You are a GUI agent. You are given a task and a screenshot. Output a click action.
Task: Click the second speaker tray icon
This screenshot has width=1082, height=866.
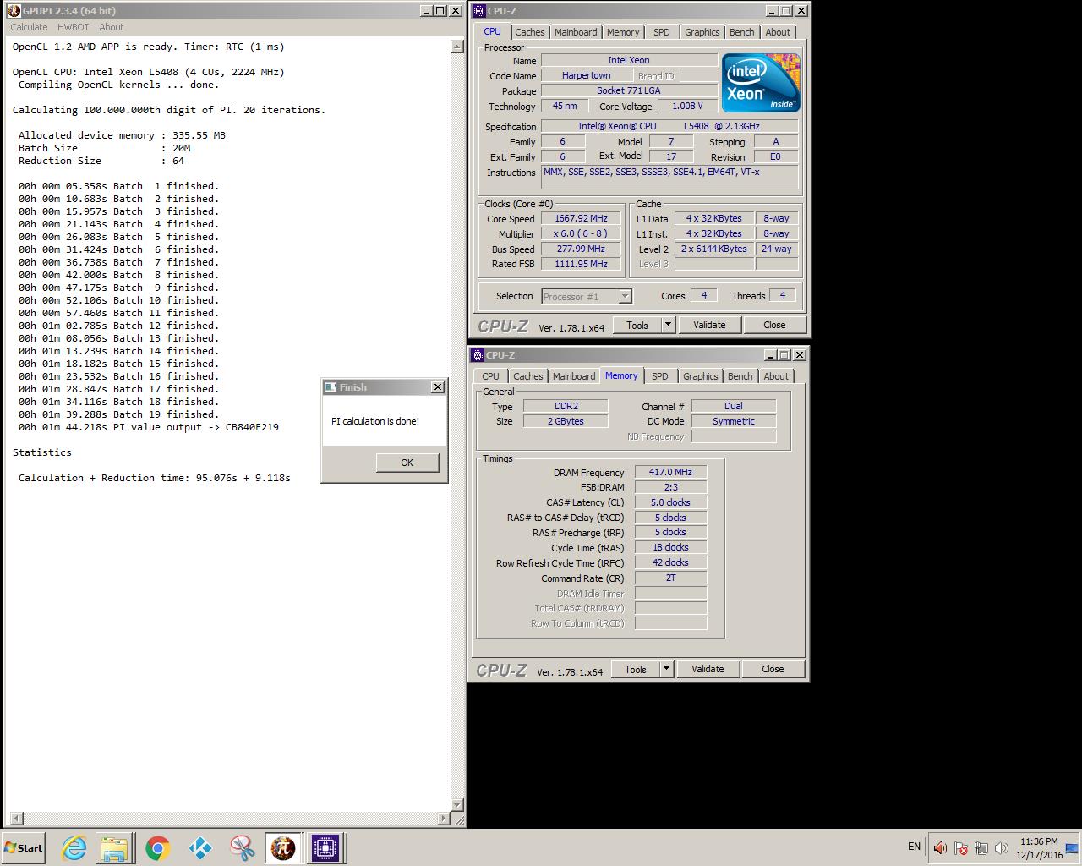tap(1002, 847)
